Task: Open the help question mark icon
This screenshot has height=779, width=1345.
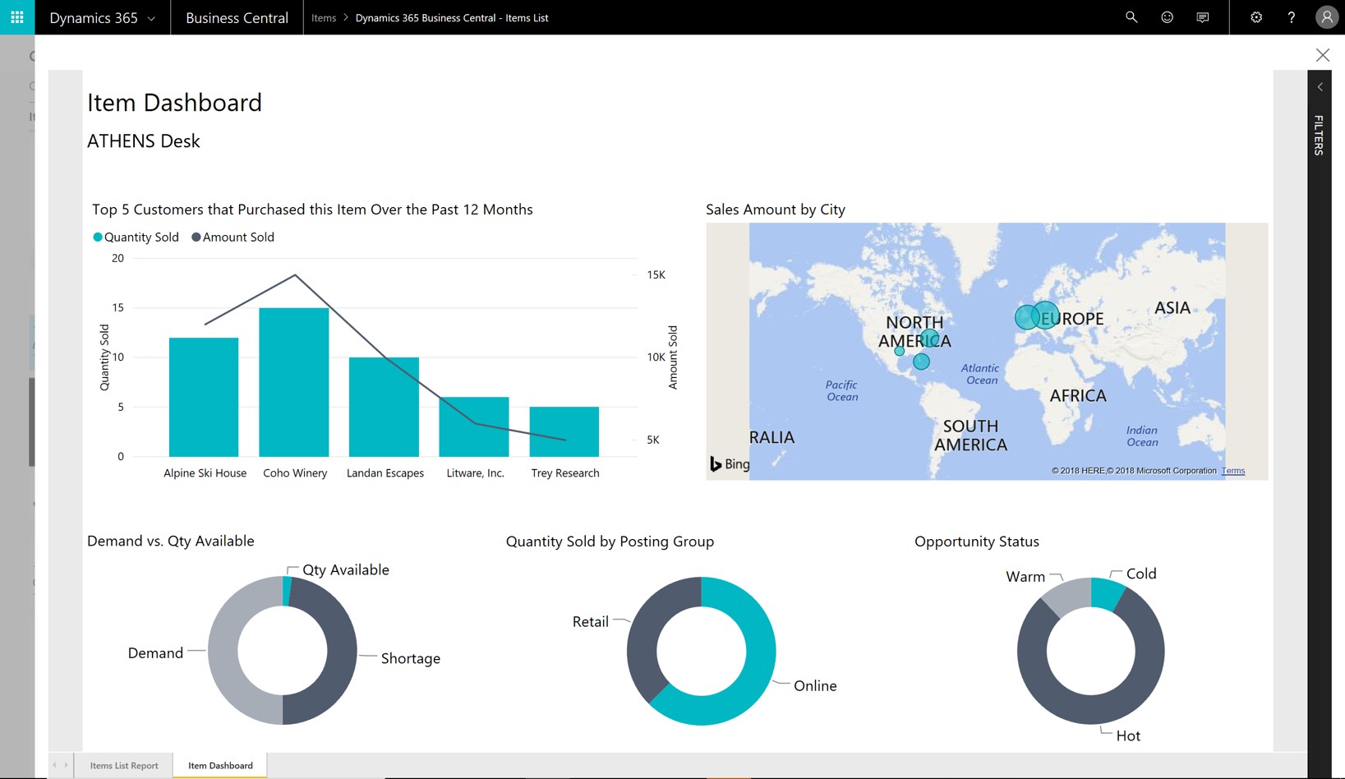Action: [x=1292, y=17]
